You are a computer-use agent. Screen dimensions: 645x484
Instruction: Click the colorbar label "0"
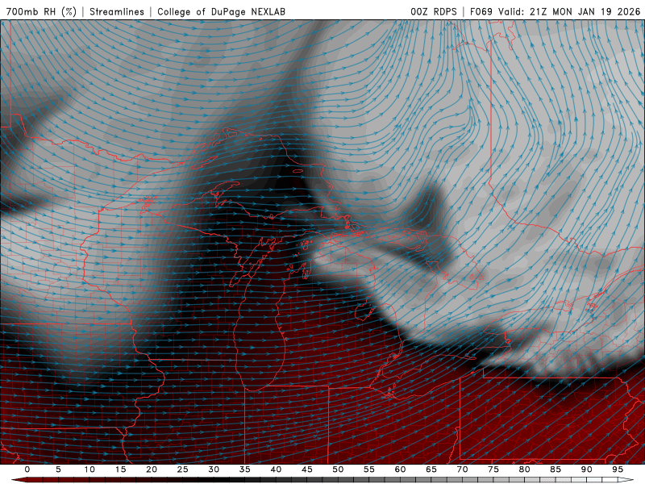click(27, 469)
